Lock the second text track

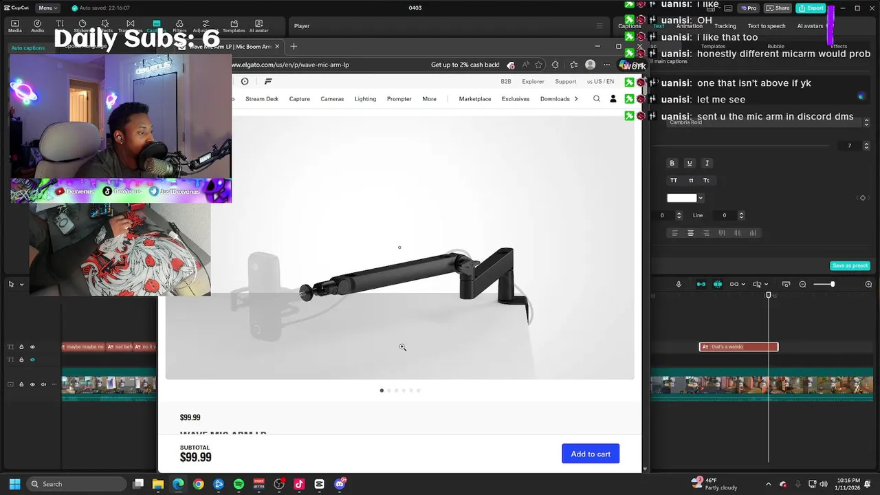tap(21, 360)
